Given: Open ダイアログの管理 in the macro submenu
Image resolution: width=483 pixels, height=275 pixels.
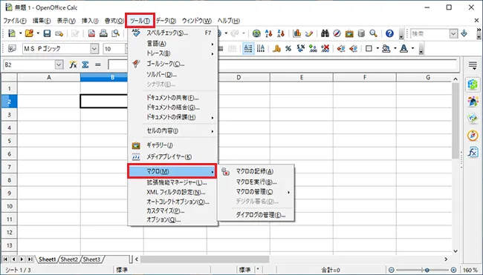Looking at the screenshot, I should [x=256, y=215].
